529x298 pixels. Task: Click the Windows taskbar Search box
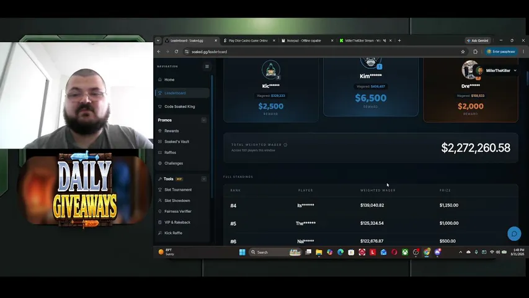[275, 253]
